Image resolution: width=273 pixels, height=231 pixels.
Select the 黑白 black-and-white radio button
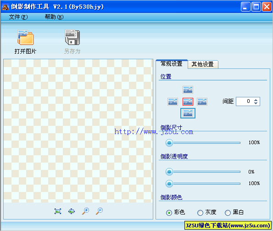(x=228, y=213)
